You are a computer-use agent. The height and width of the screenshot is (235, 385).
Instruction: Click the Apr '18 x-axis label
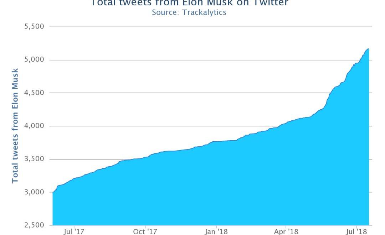pyautogui.click(x=286, y=232)
